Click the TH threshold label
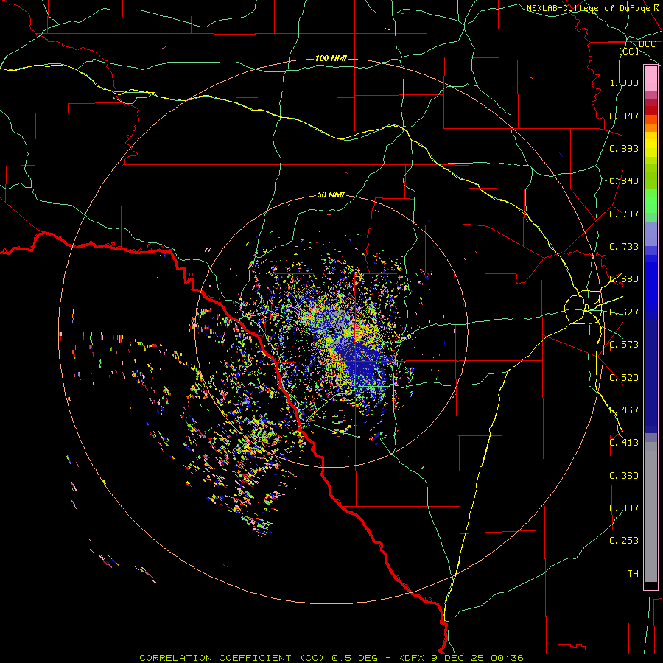The height and width of the screenshot is (663, 663). coord(633,574)
